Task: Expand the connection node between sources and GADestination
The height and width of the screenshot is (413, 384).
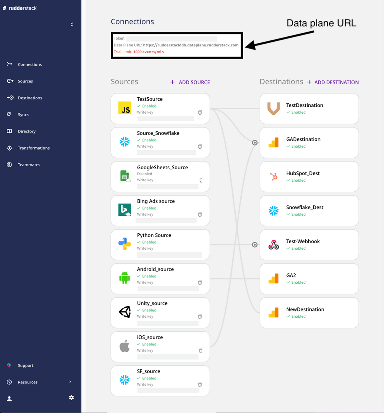Action: click(255, 142)
